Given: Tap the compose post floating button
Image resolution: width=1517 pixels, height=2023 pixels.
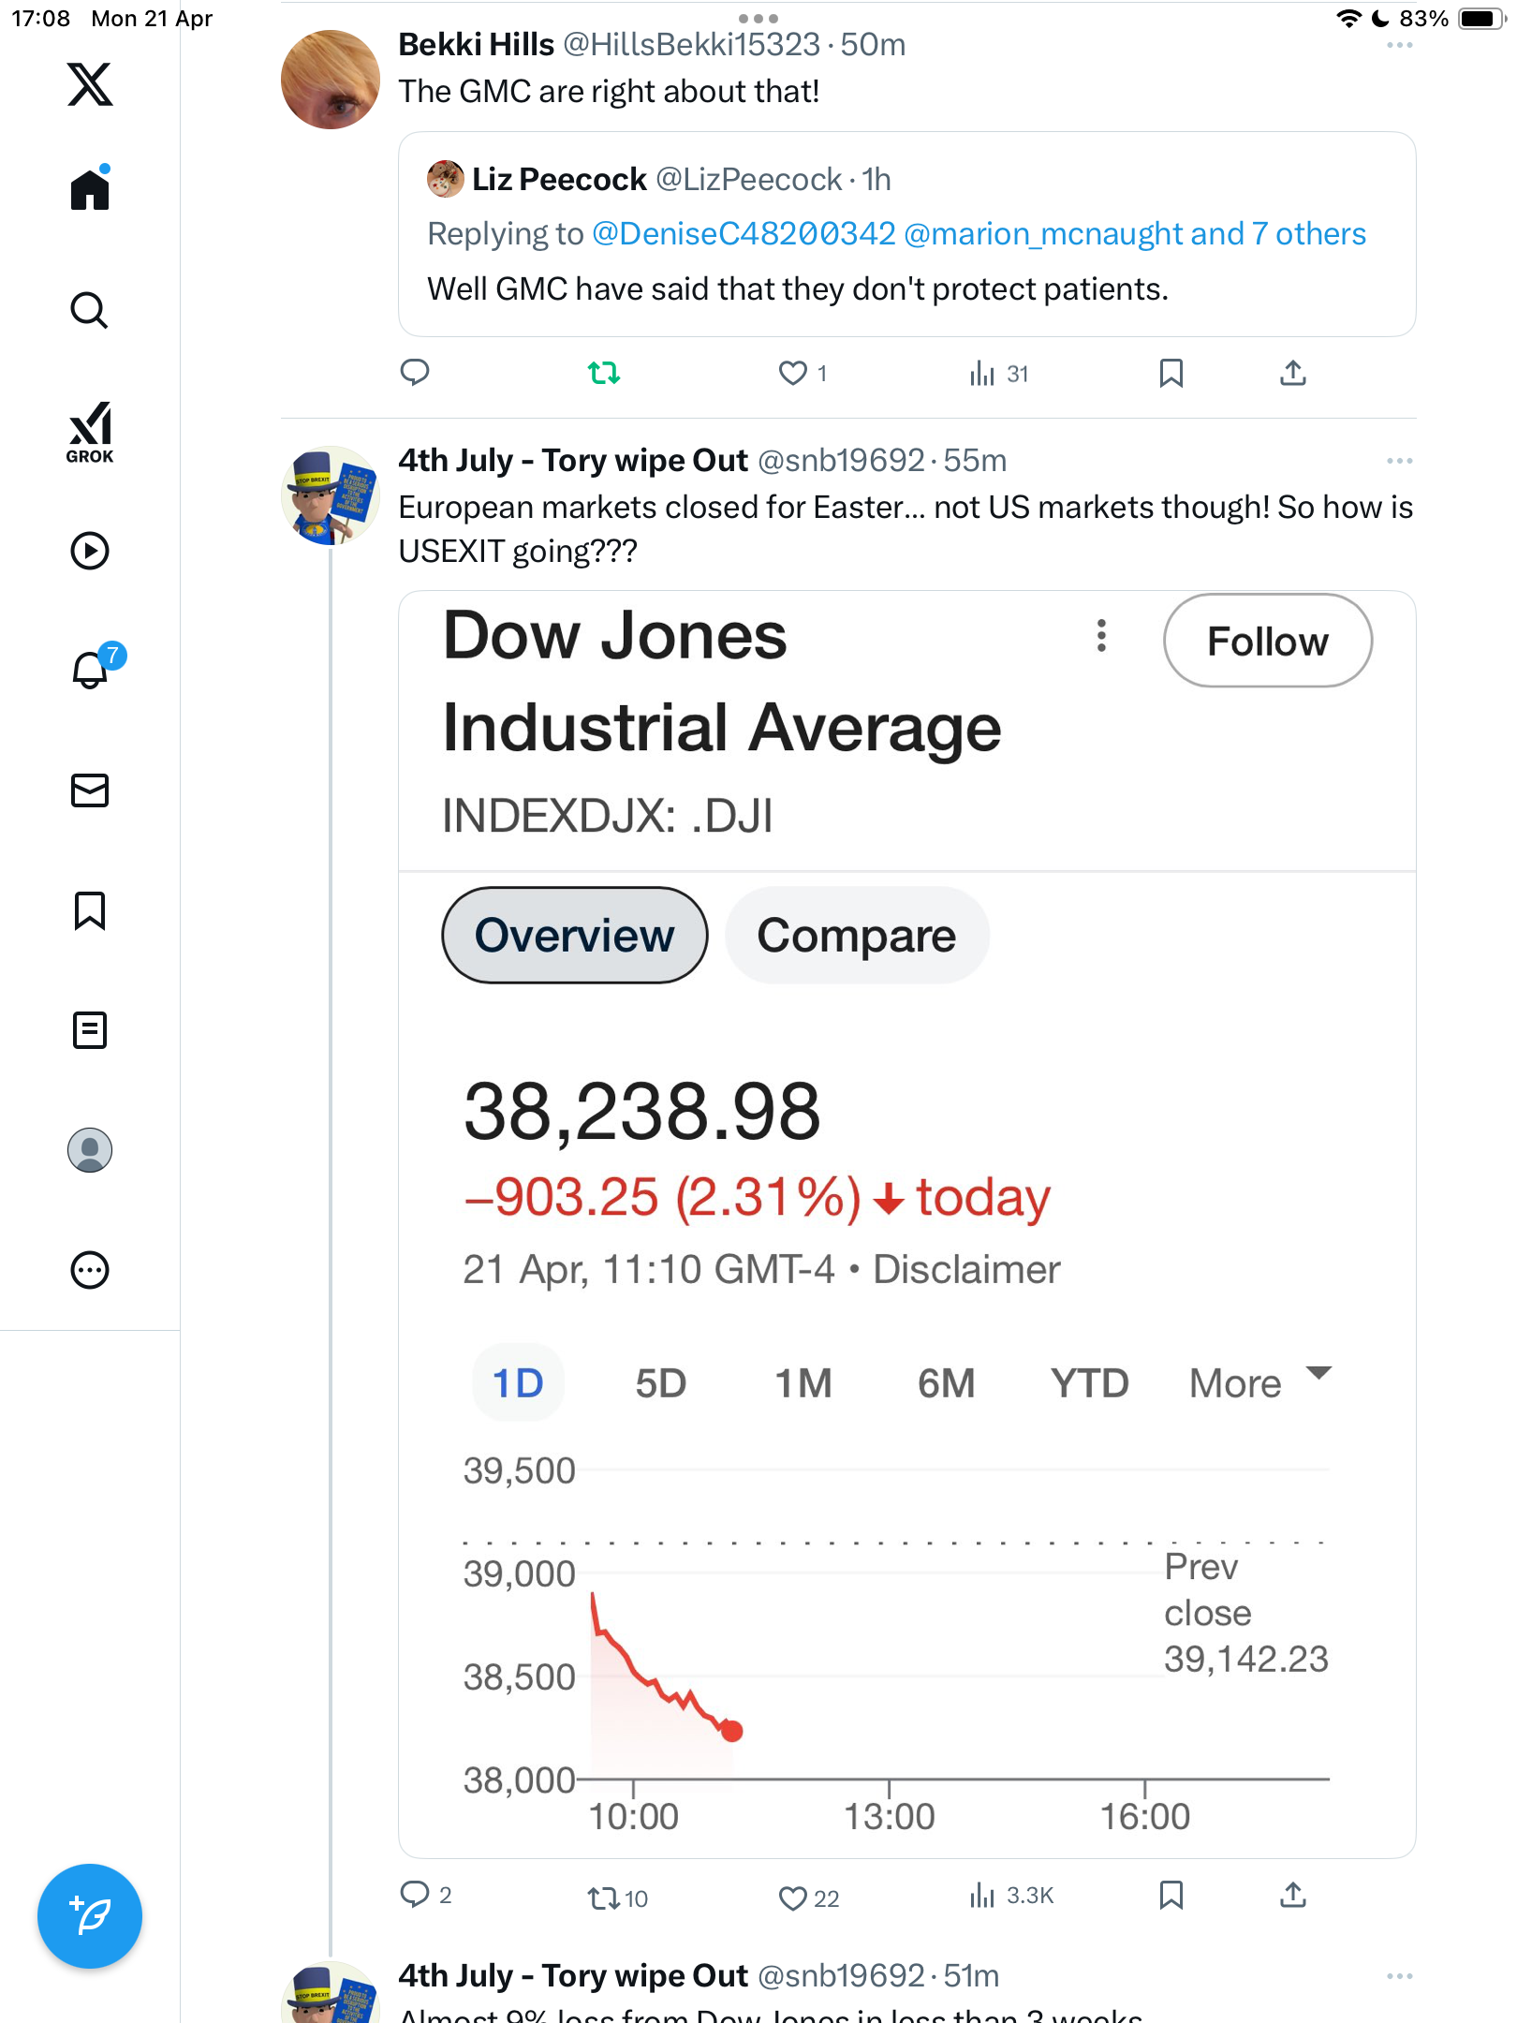Looking at the screenshot, I should pyautogui.click(x=90, y=1916).
